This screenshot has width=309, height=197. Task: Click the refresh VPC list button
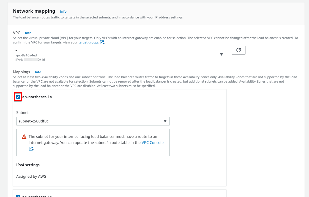239,50
